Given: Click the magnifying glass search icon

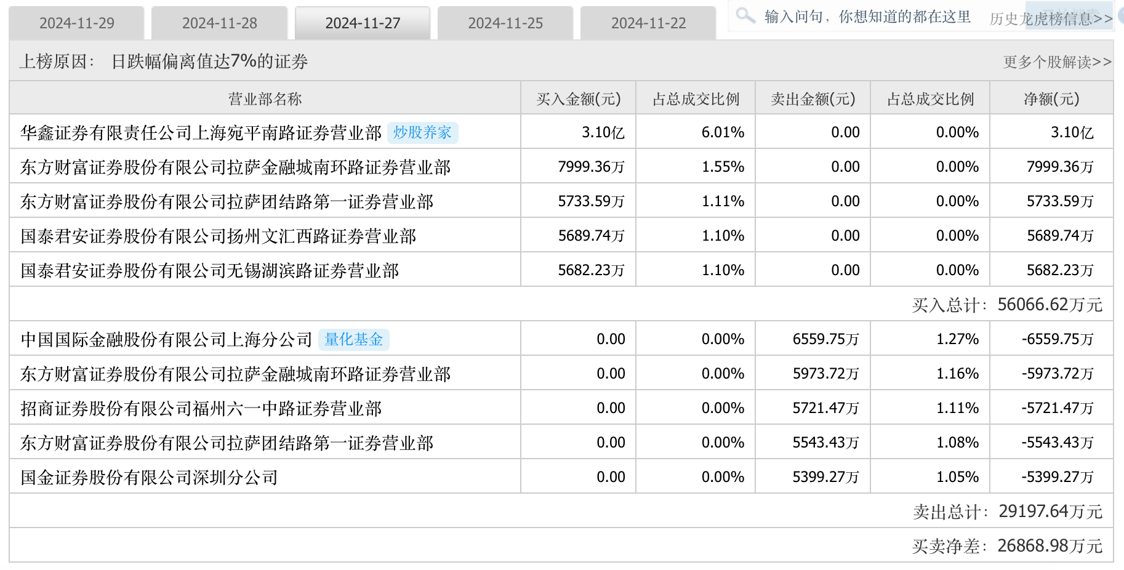Looking at the screenshot, I should click(x=745, y=15).
